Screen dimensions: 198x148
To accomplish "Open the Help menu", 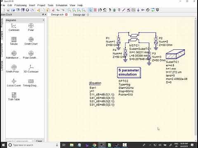I will click(80, 5).
